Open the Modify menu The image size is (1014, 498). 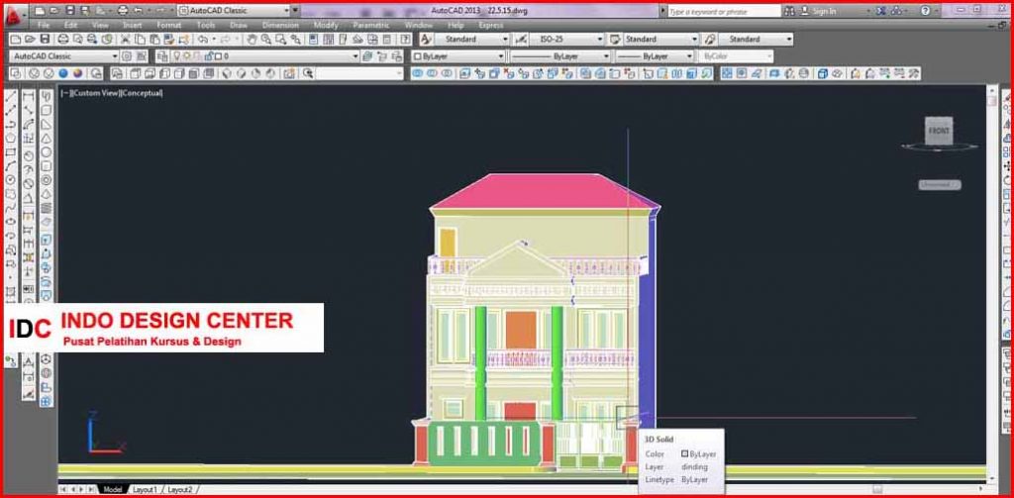[326, 25]
